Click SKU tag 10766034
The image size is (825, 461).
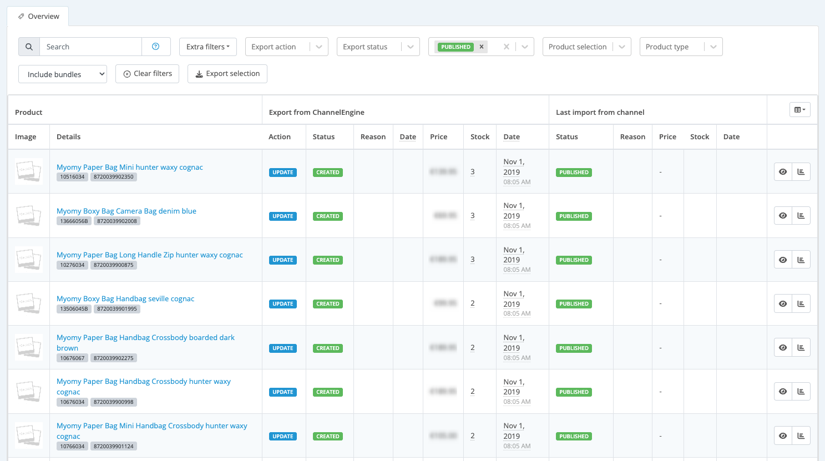coord(72,447)
